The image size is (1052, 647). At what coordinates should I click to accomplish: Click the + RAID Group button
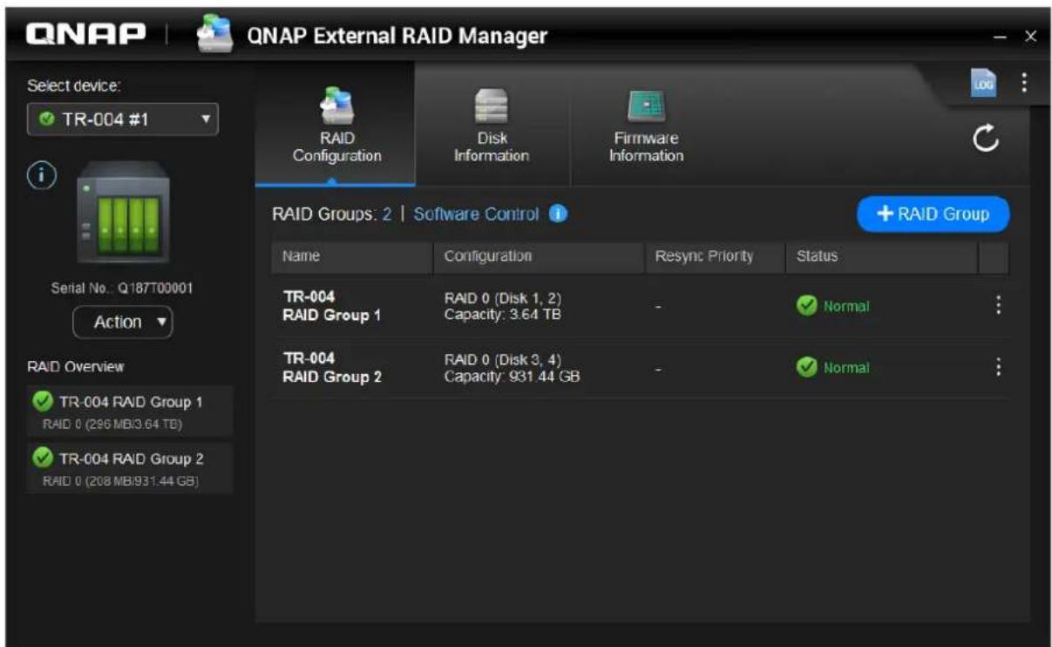(933, 214)
